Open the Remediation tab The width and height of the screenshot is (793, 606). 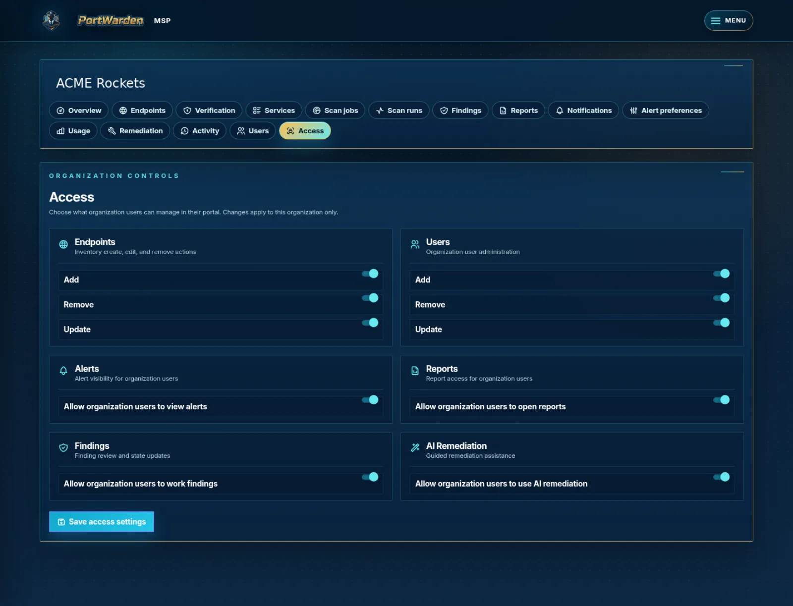pos(135,131)
